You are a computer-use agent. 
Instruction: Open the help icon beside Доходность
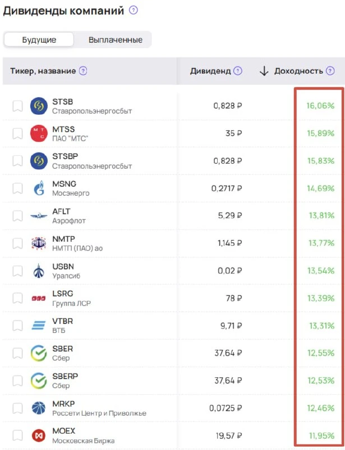click(330, 71)
